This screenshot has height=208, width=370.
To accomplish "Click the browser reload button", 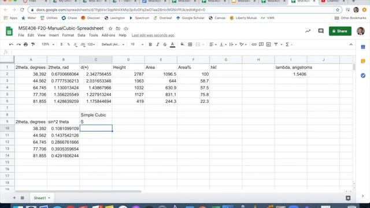I will [x=22, y=10].
